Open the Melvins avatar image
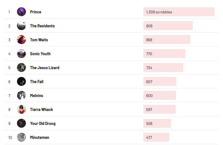223x145 pixels. tap(21, 95)
